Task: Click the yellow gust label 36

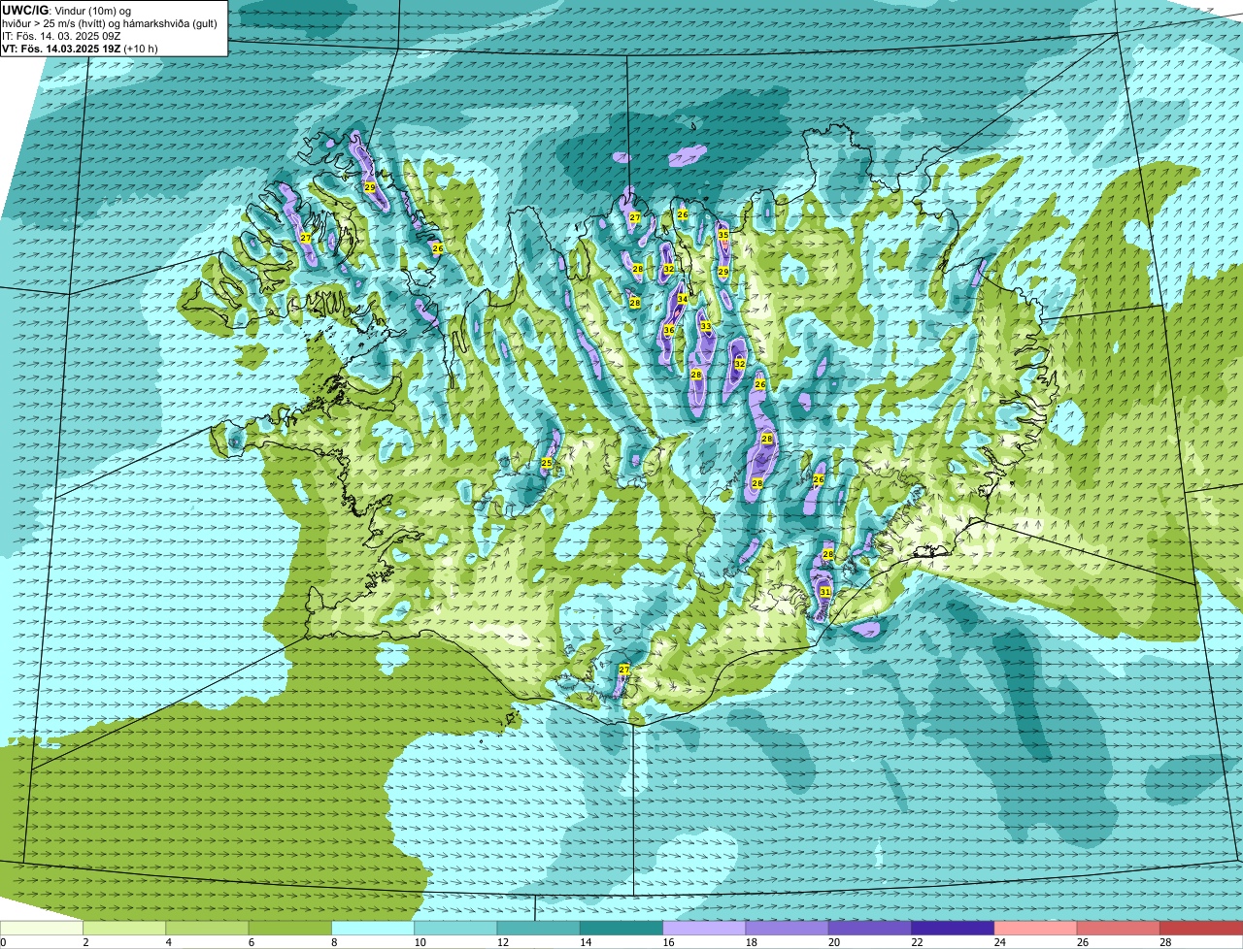Action: (669, 330)
